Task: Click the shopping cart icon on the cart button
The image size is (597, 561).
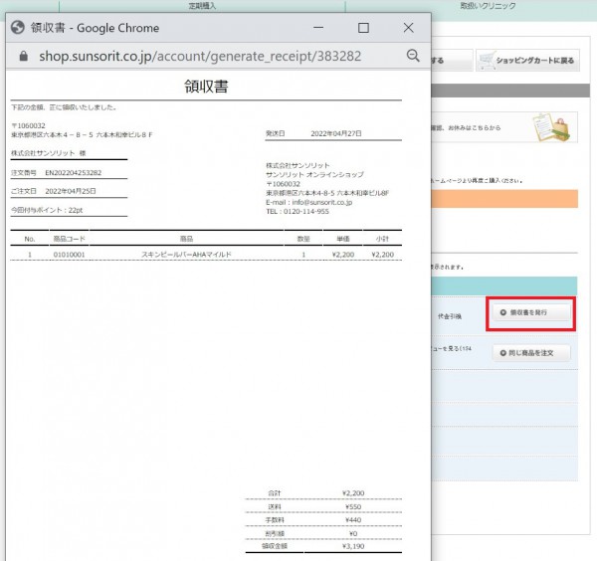Action: [x=487, y=60]
